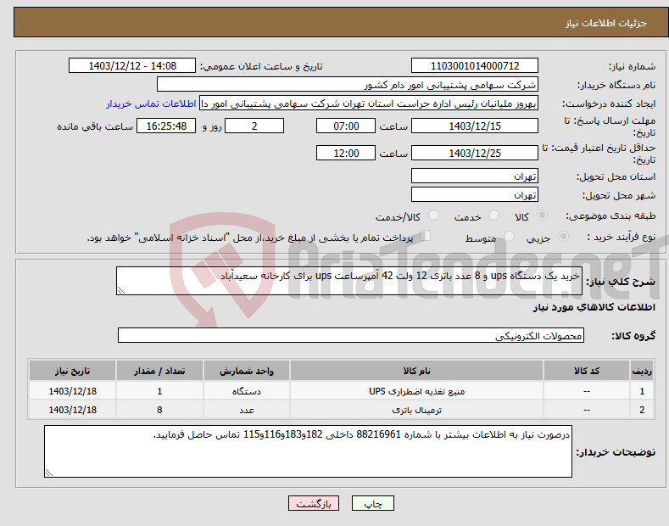Viewport: 669px width, 526px height.
Task: Click the request creator field بهروز ملیانیان
Action: click(369, 104)
